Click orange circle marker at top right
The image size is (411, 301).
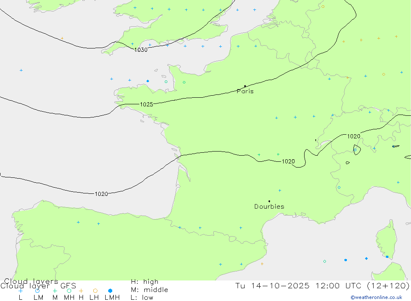(323, 7)
